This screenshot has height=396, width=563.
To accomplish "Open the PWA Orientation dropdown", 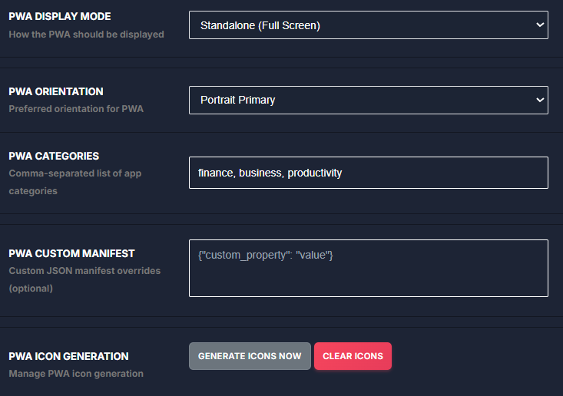I will point(368,100).
